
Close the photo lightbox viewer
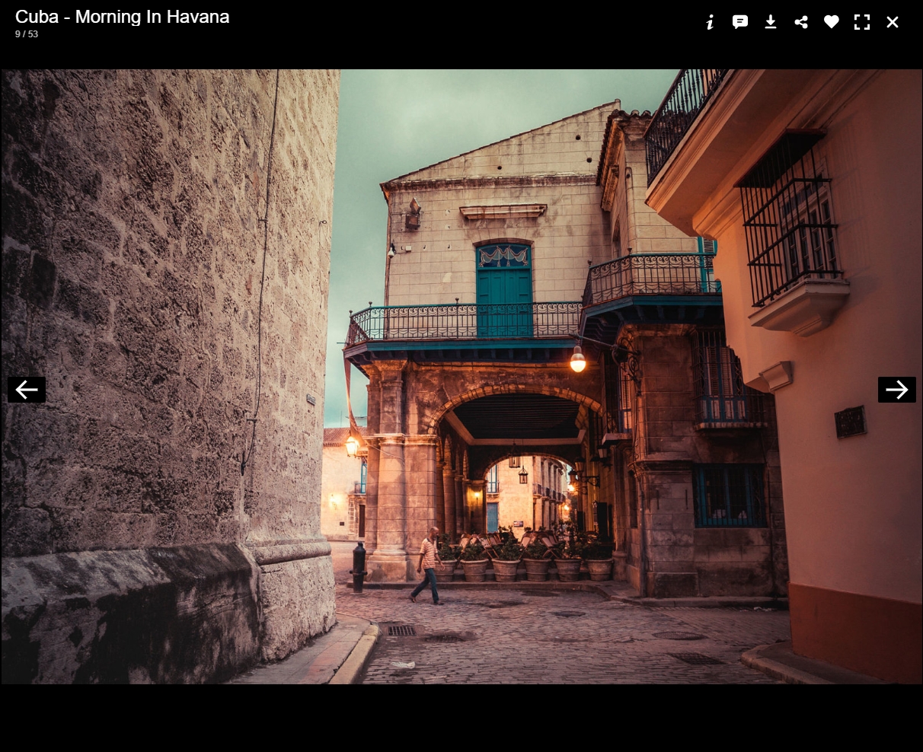[x=893, y=22]
